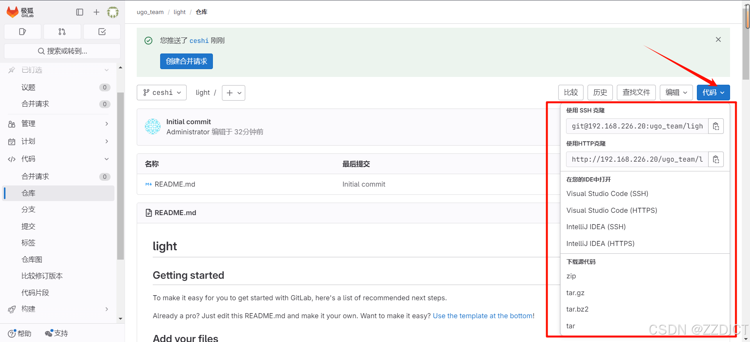Open pinned Issues item 议题
Viewport: 750px width, 342px height.
pyautogui.click(x=59, y=87)
